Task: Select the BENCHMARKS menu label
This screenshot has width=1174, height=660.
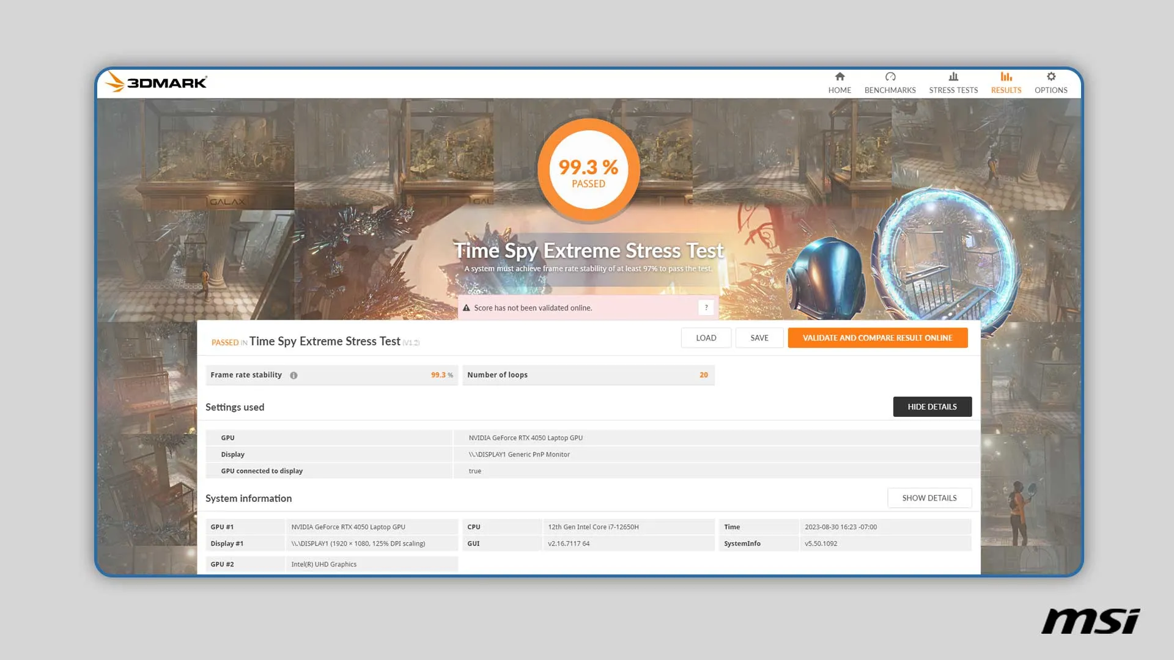Action: point(890,90)
